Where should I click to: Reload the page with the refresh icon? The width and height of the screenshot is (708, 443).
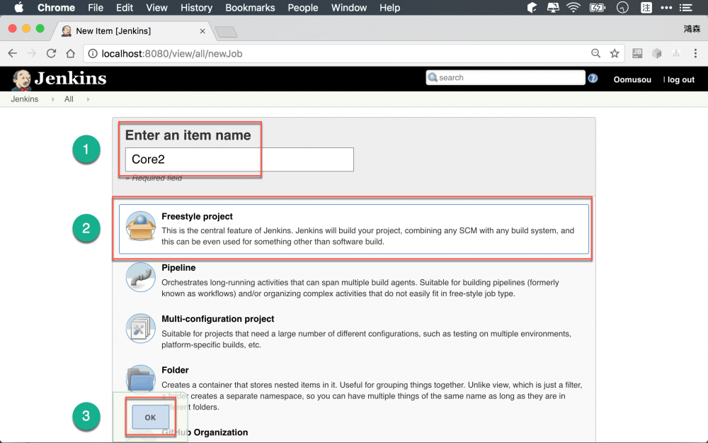[50, 53]
